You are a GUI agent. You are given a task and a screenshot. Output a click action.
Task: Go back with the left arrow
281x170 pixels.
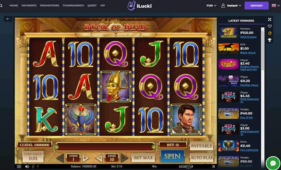click(8, 19)
